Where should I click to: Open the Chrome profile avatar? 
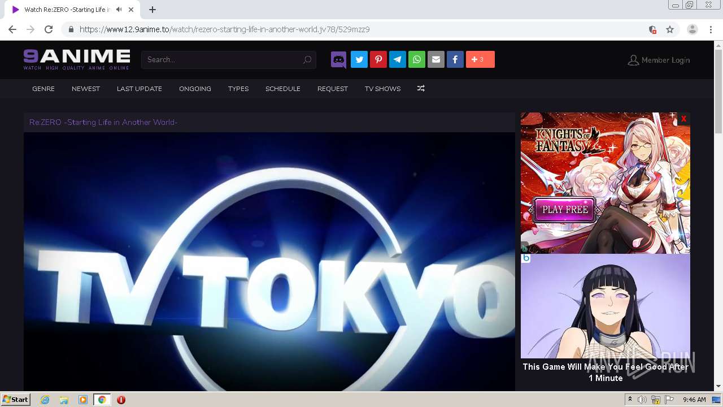coord(692,29)
